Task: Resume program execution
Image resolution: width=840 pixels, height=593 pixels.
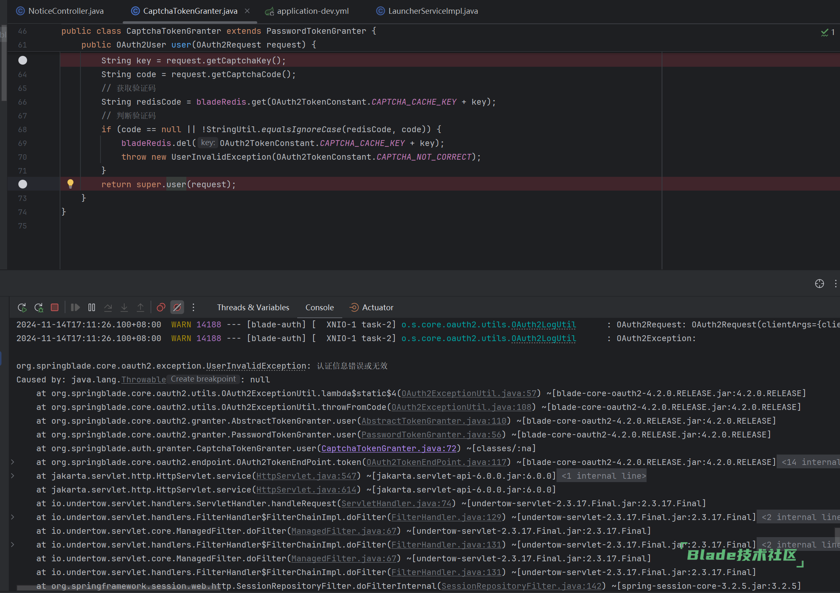Action: (75, 307)
